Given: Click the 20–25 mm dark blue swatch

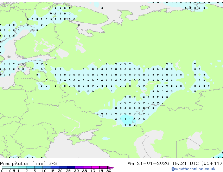Looking at the screenshot, I should click(63, 167).
